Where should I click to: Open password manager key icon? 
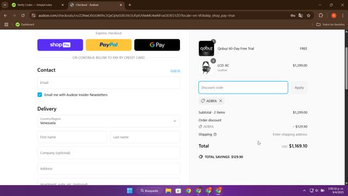293,16
